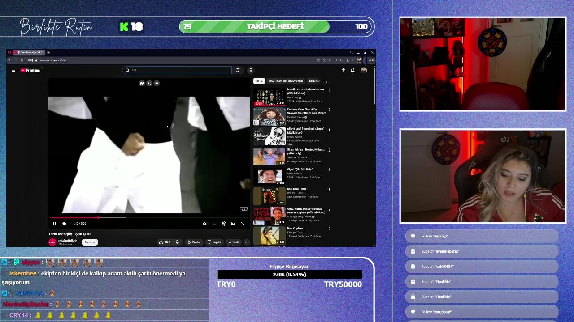Expand more filter chips with right arrow
The height and width of the screenshot is (322, 574).
coord(326,82)
